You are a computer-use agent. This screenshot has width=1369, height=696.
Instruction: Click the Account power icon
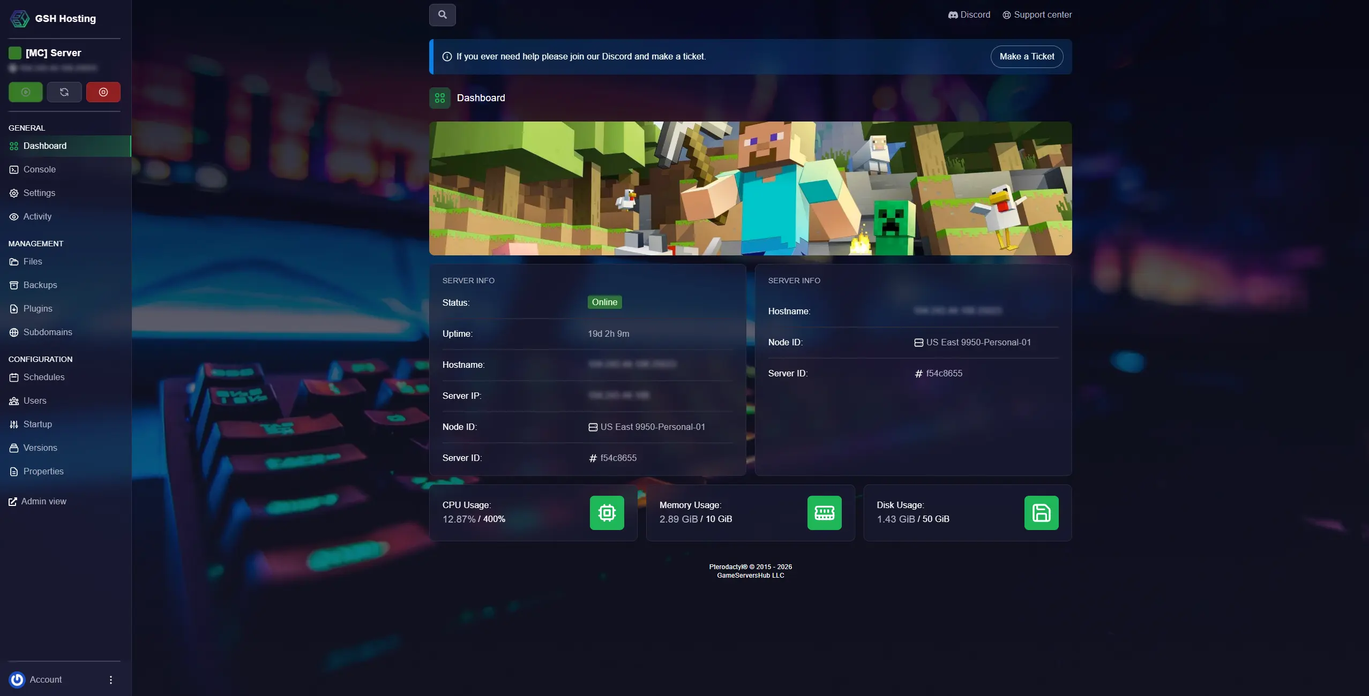17,679
